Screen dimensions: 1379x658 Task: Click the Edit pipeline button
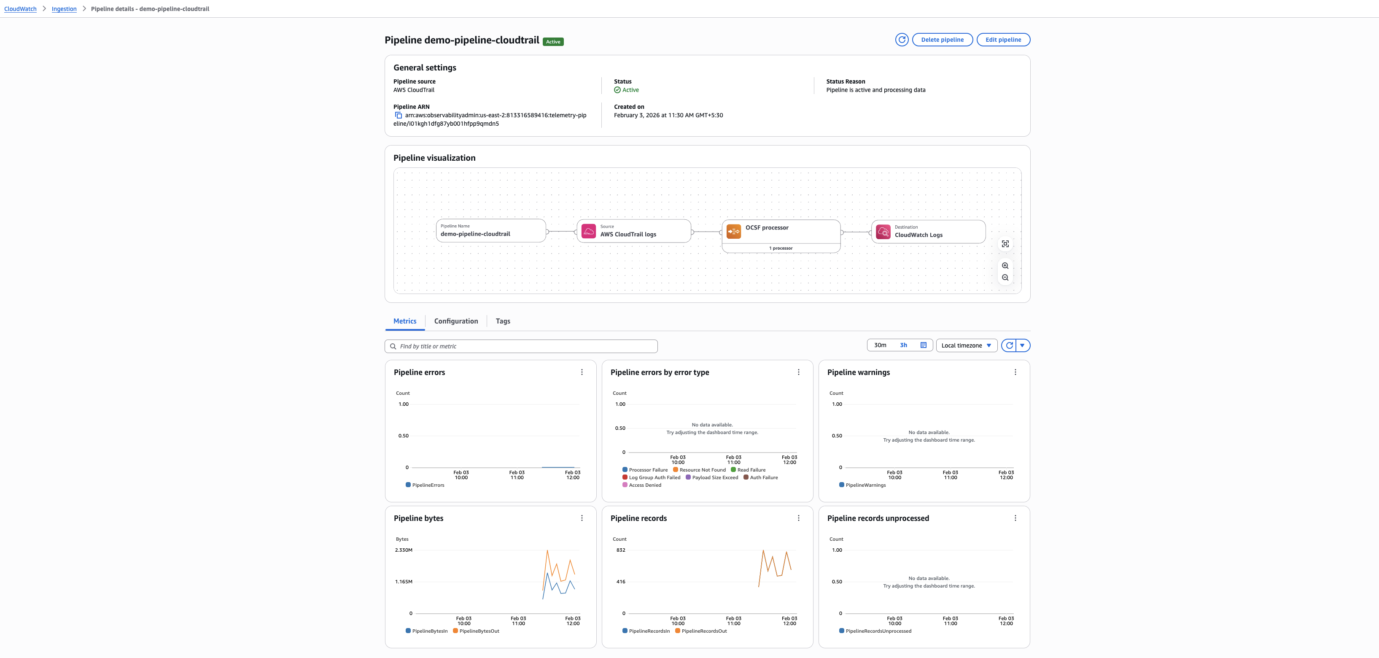[x=1003, y=40]
